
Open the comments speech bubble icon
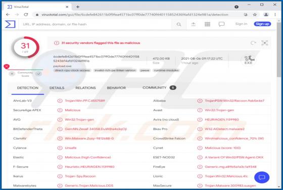pos(221,24)
